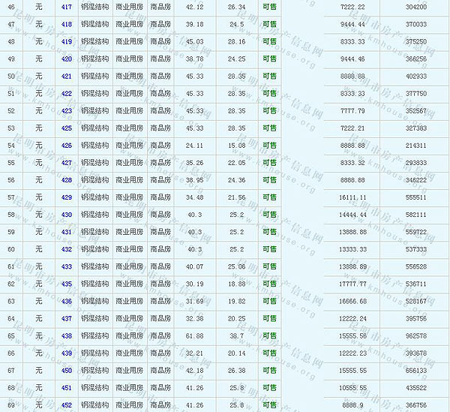The width and height of the screenshot is (450, 412).
Task: View room 427 details link
Action: (67, 162)
